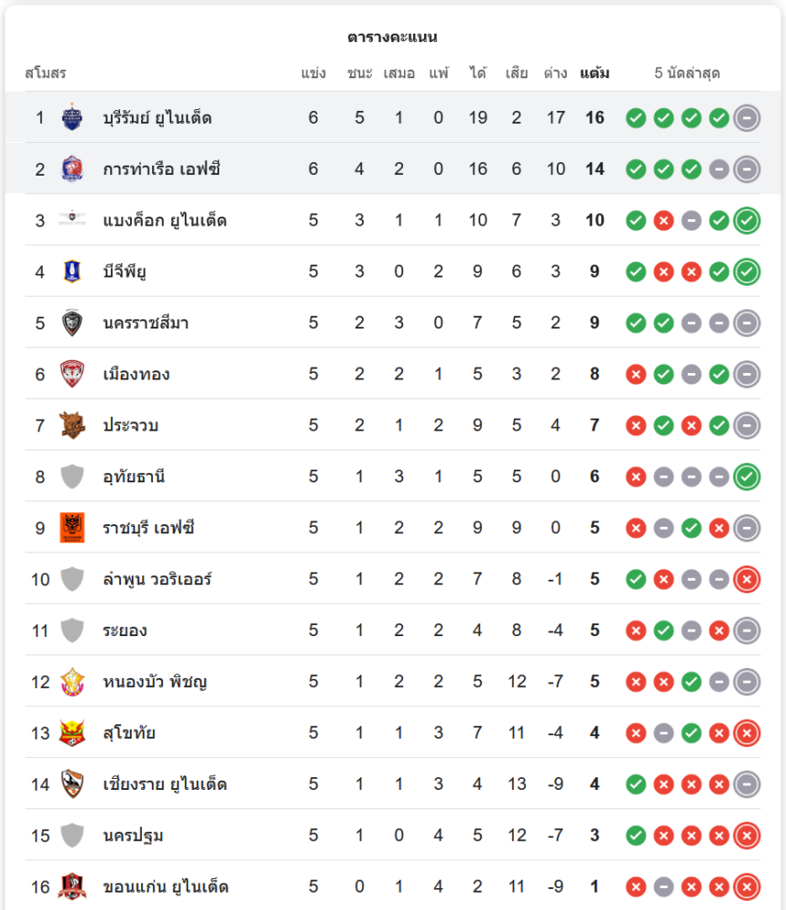Screen dimensions: 786x910
Task: Click the Khon Kaen United crest
Action: (72, 886)
